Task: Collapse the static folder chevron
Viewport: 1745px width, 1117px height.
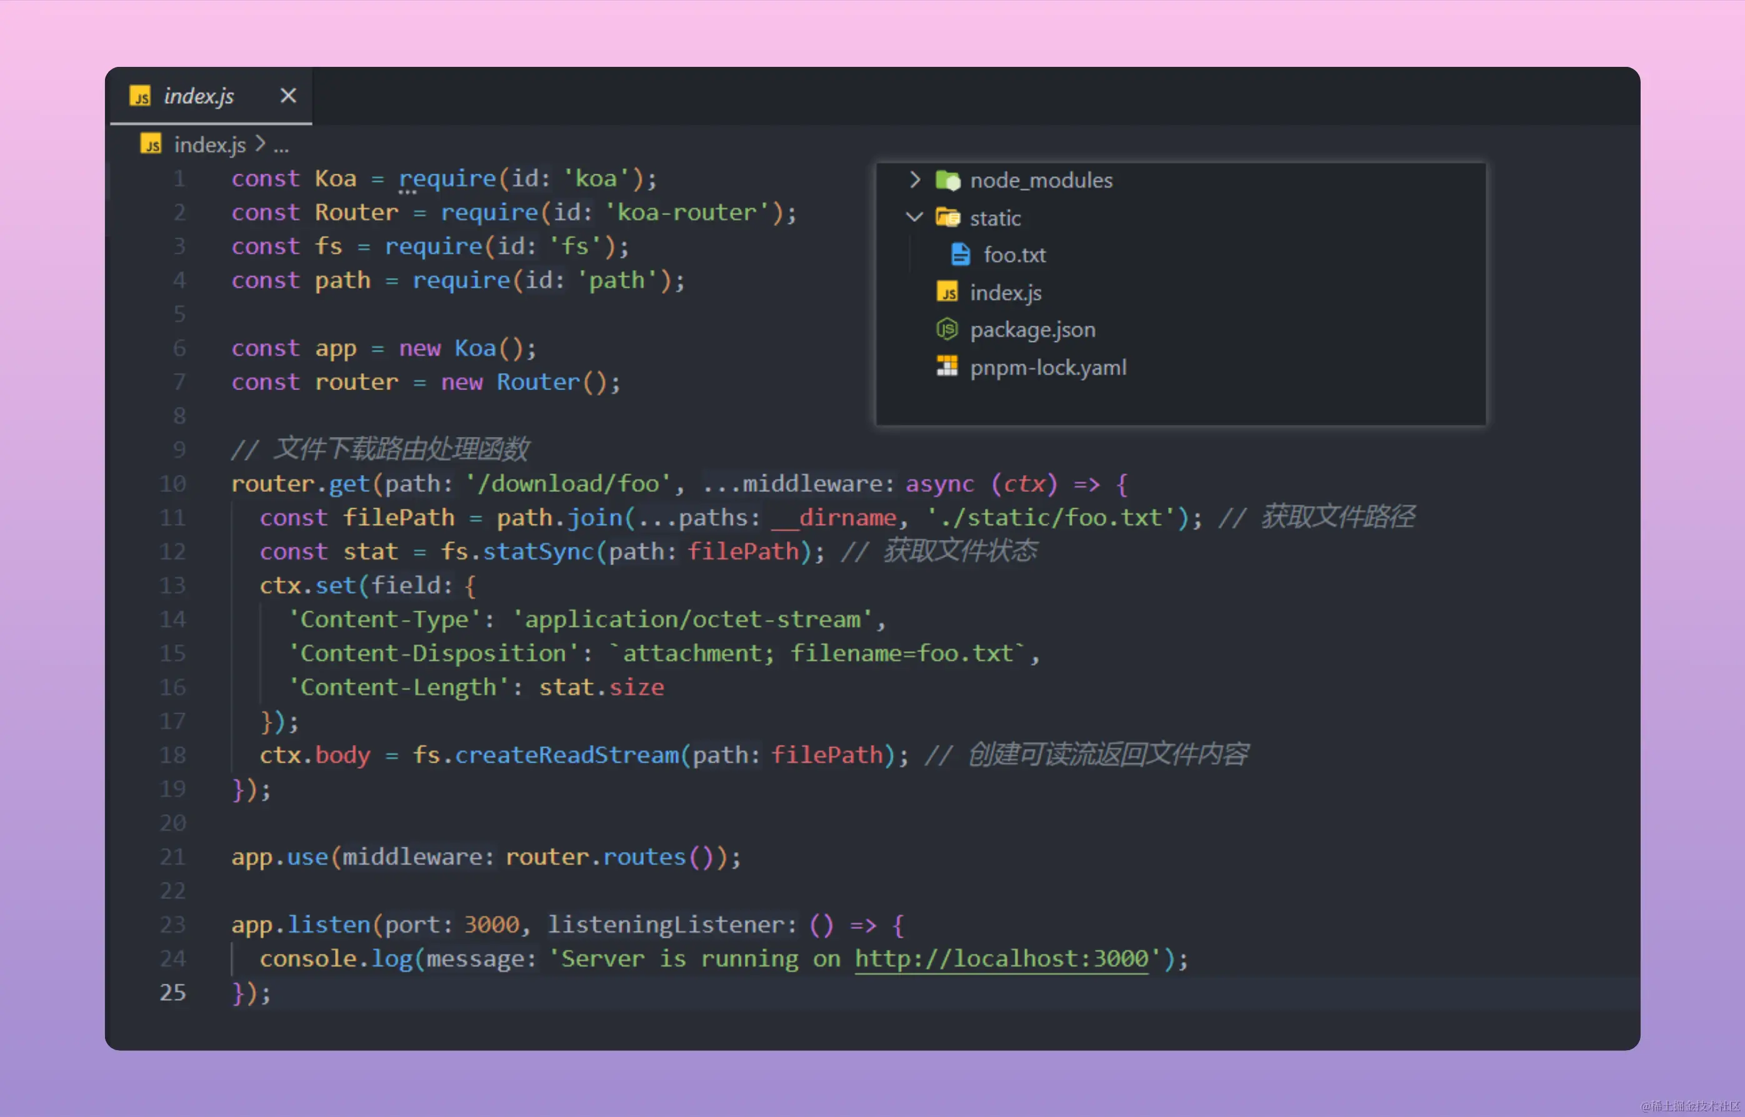Action: coord(914,217)
